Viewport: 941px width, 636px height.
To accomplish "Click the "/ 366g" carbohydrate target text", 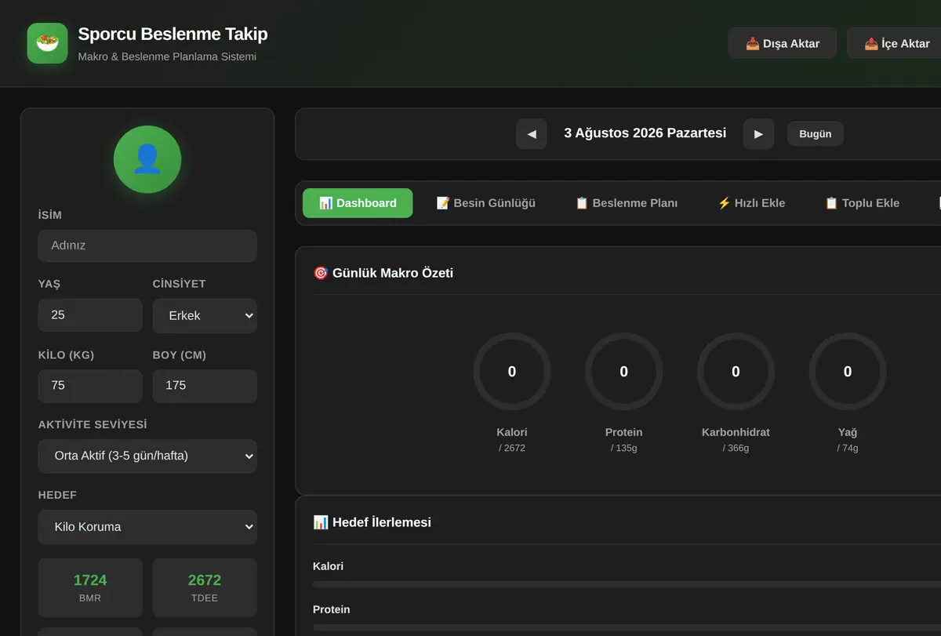I will tap(736, 449).
